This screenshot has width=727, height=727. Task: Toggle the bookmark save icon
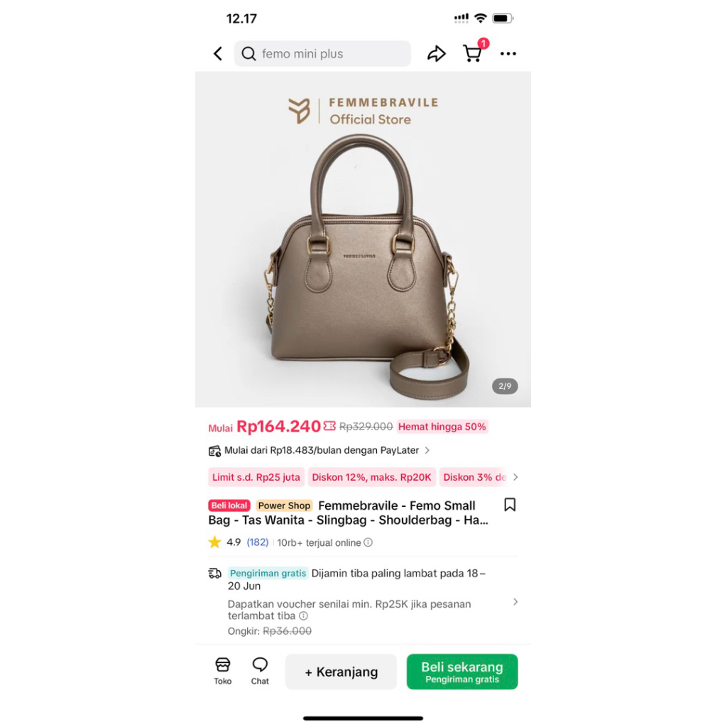click(x=510, y=505)
